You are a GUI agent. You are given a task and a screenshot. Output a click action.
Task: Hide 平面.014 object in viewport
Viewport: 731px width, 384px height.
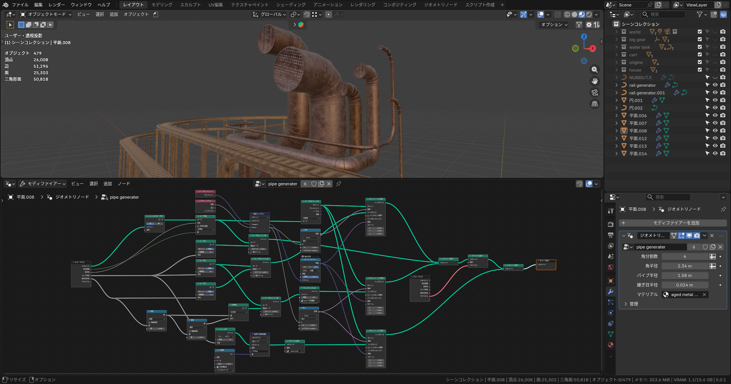[x=715, y=154]
